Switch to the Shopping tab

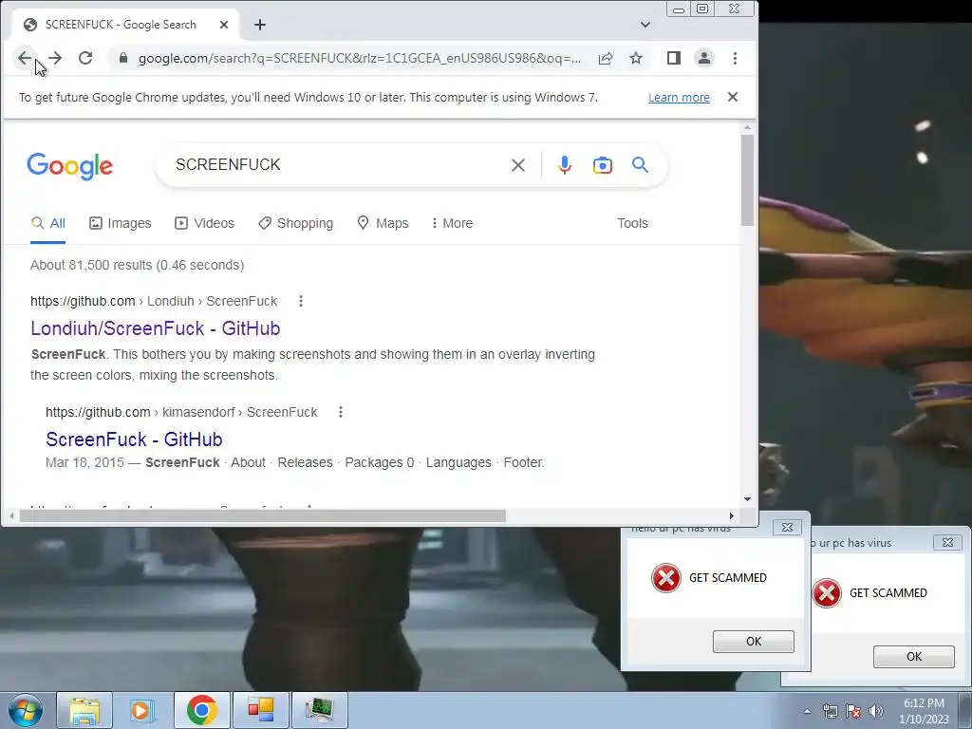[x=296, y=223]
